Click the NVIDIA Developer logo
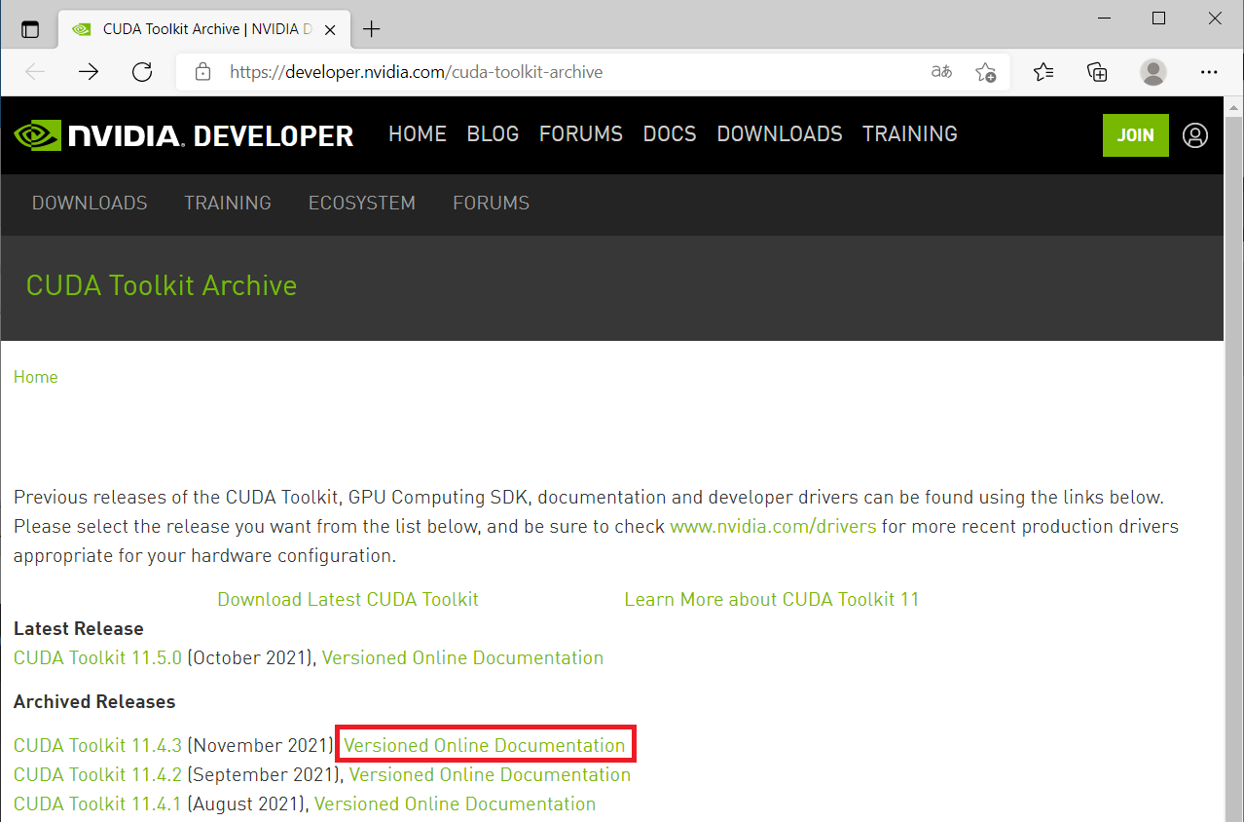This screenshot has height=822, width=1244. tap(184, 135)
